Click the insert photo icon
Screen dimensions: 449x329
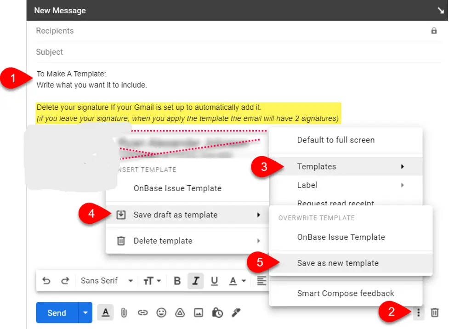tap(199, 312)
